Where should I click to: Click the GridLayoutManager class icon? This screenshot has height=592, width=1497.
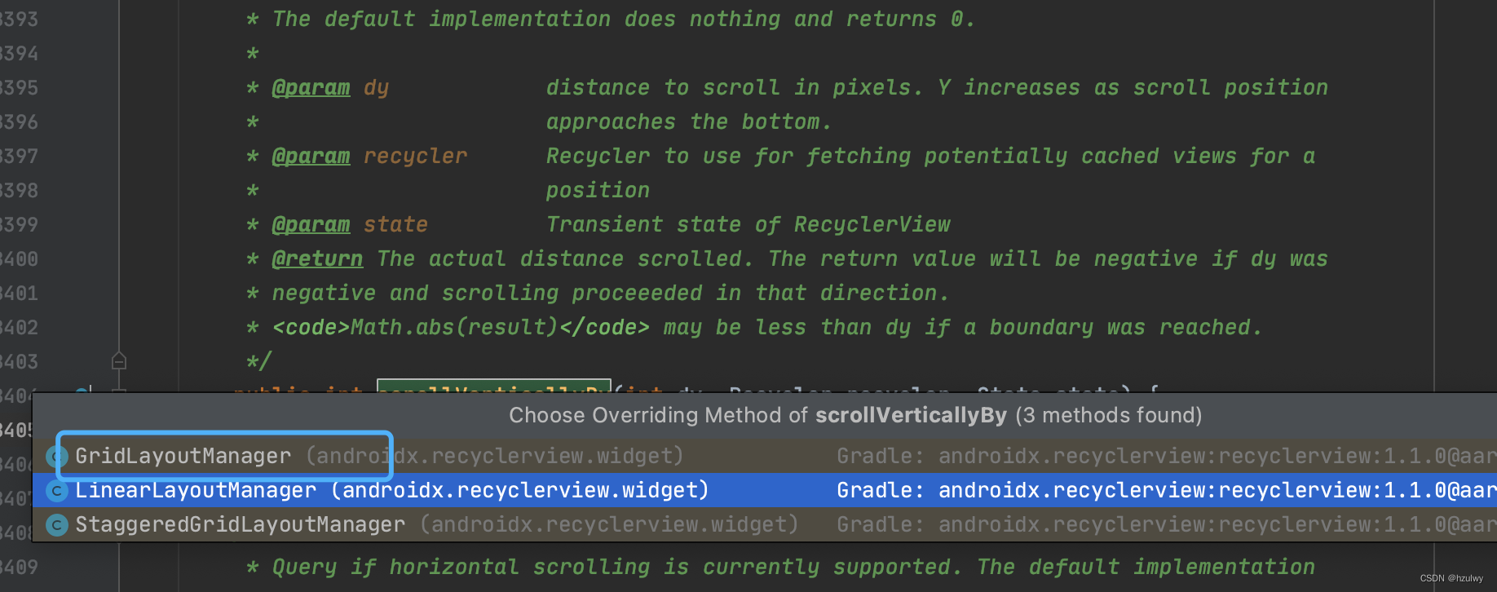pyautogui.click(x=56, y=457)
